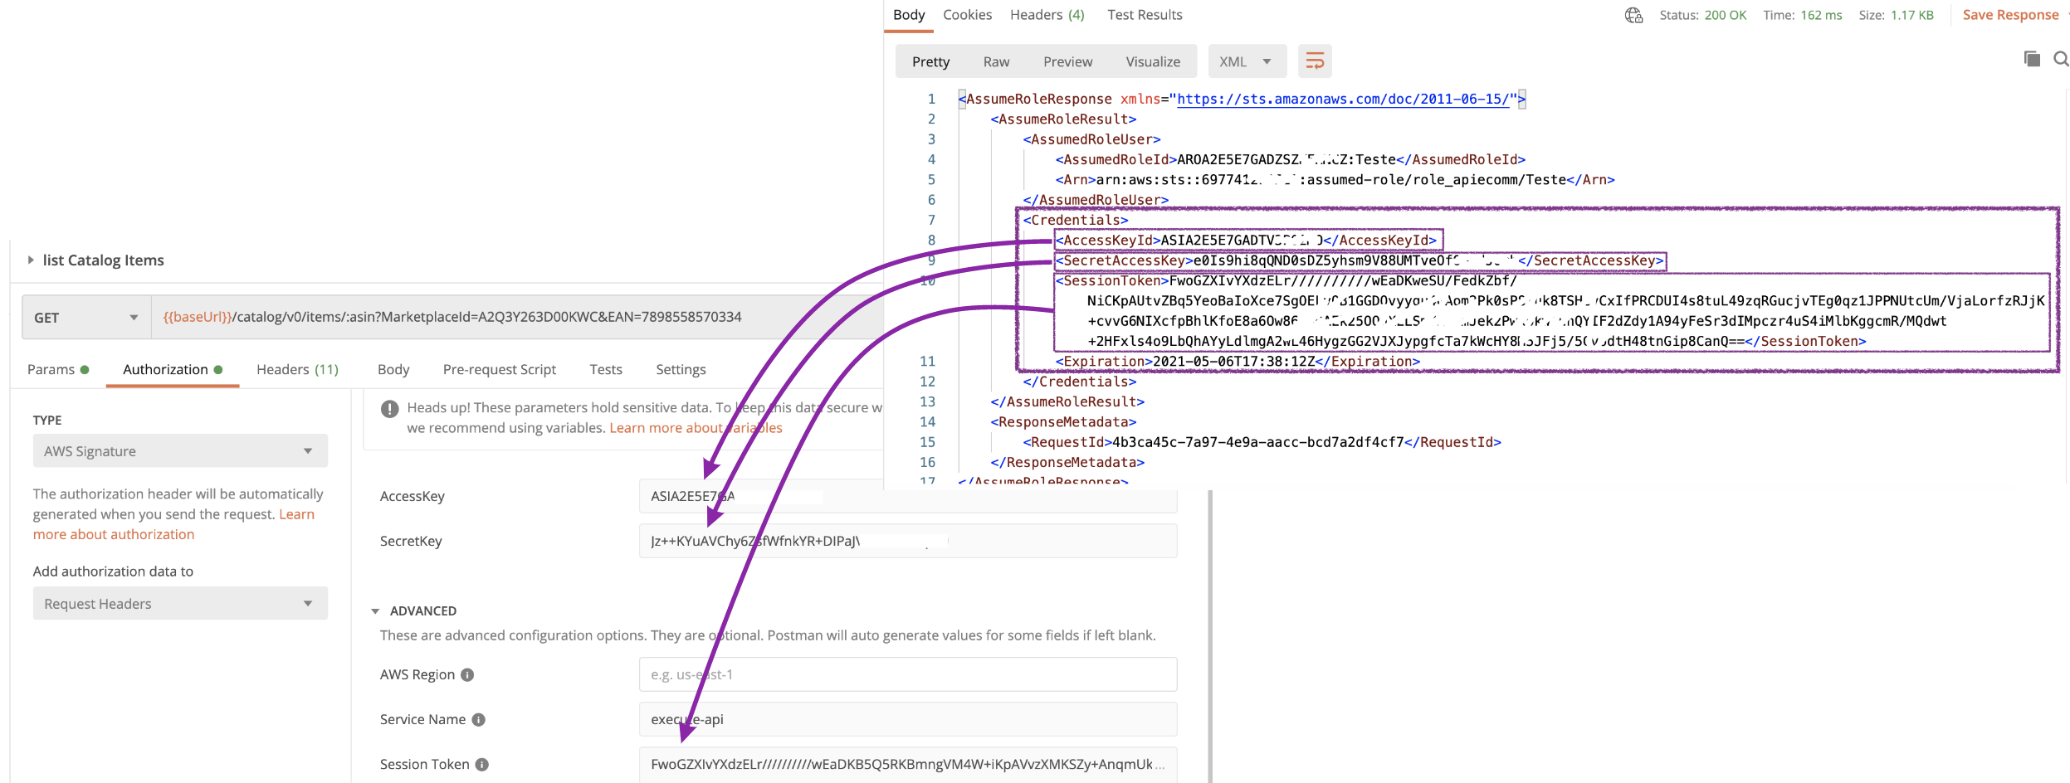Click the Expiration line in response

[1238, 362]
